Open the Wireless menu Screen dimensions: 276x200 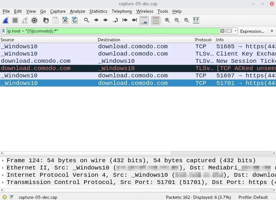click(145, 11)
